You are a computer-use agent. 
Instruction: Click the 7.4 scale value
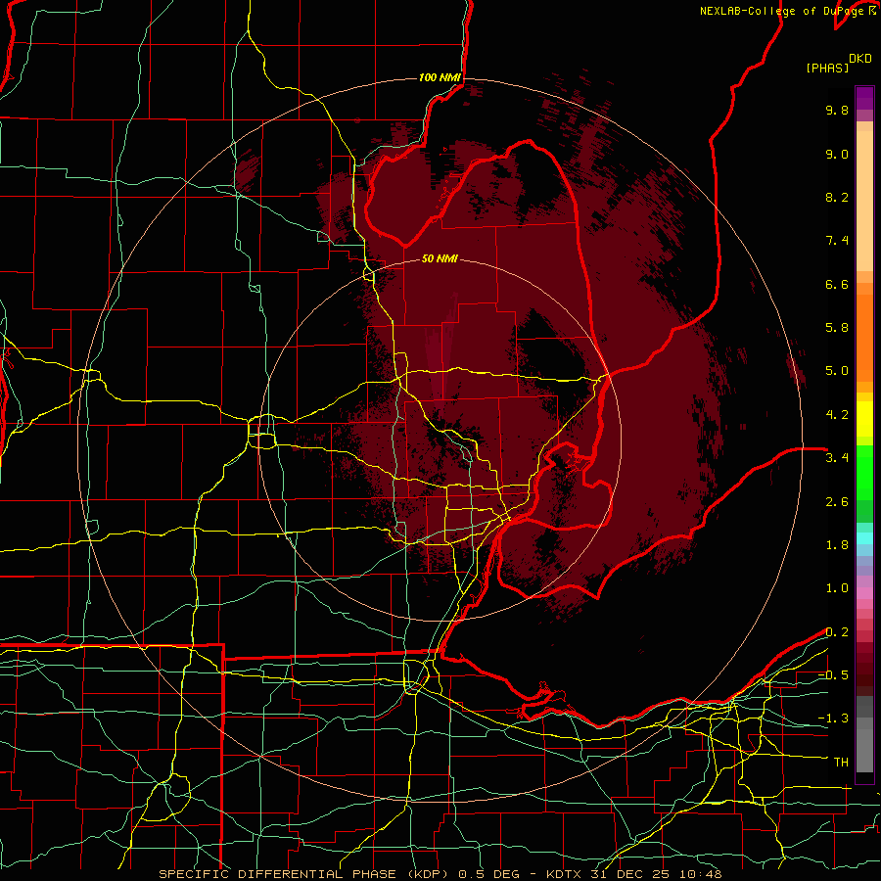837,241
